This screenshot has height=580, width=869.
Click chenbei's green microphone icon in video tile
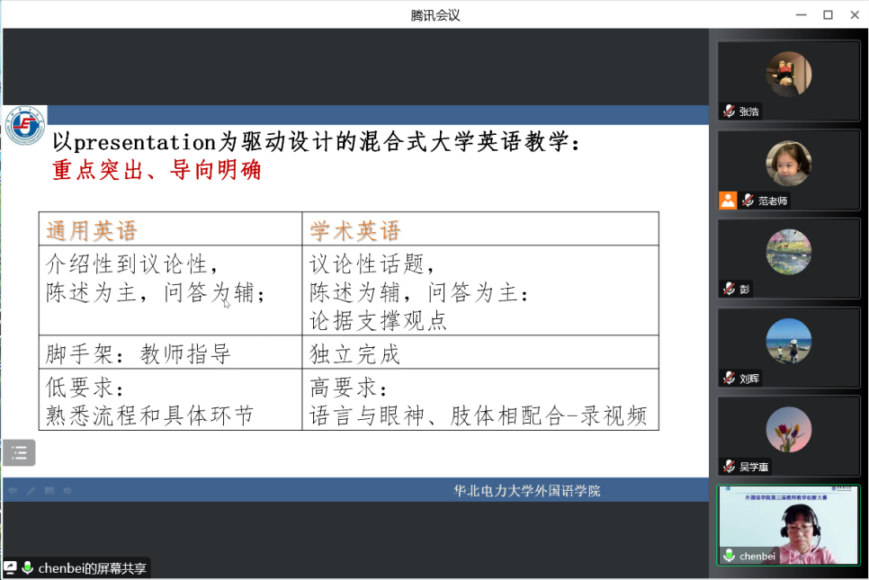pyautogui.click(x=729, y=556)
